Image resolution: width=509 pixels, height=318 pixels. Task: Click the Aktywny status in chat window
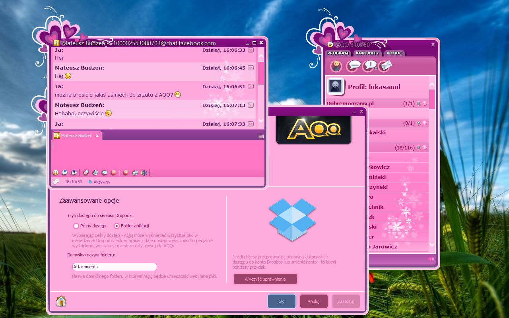click(99, 182)
